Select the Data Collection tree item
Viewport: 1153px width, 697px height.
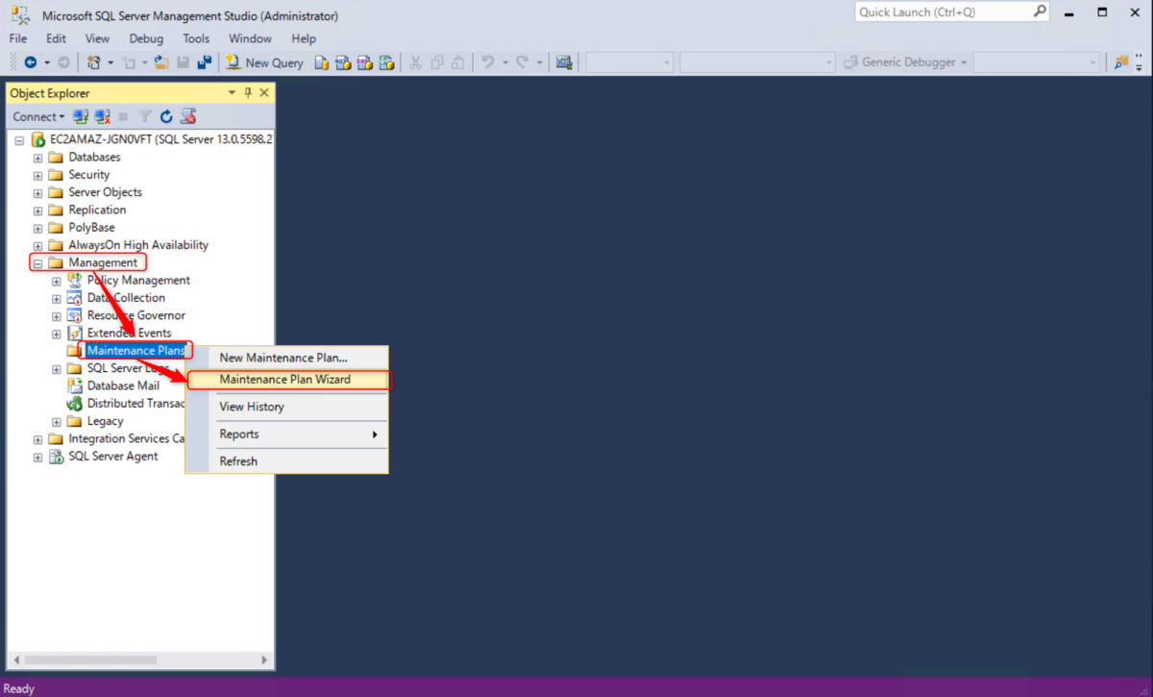click(126, 298)
